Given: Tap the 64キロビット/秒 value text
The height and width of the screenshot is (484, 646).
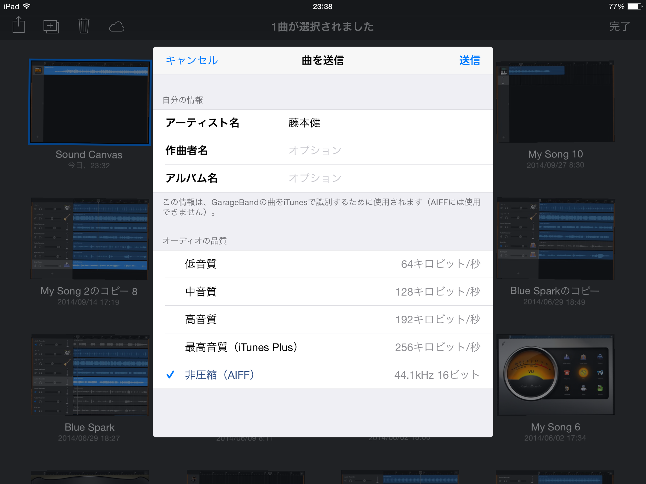Looking at the screenshot, I should (441, 264).
